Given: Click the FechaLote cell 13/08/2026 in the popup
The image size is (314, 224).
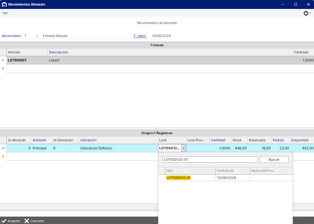Looking at the screenshot, I should tap(233, 178).
